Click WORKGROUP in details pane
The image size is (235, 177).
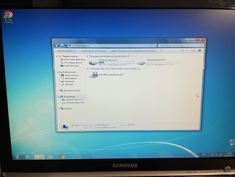102,125
